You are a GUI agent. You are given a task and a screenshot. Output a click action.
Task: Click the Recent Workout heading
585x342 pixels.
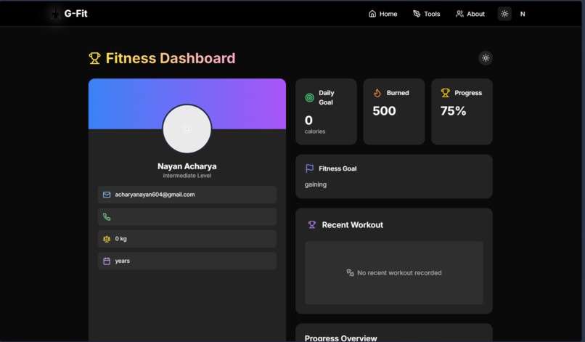[x=353, y=225]
